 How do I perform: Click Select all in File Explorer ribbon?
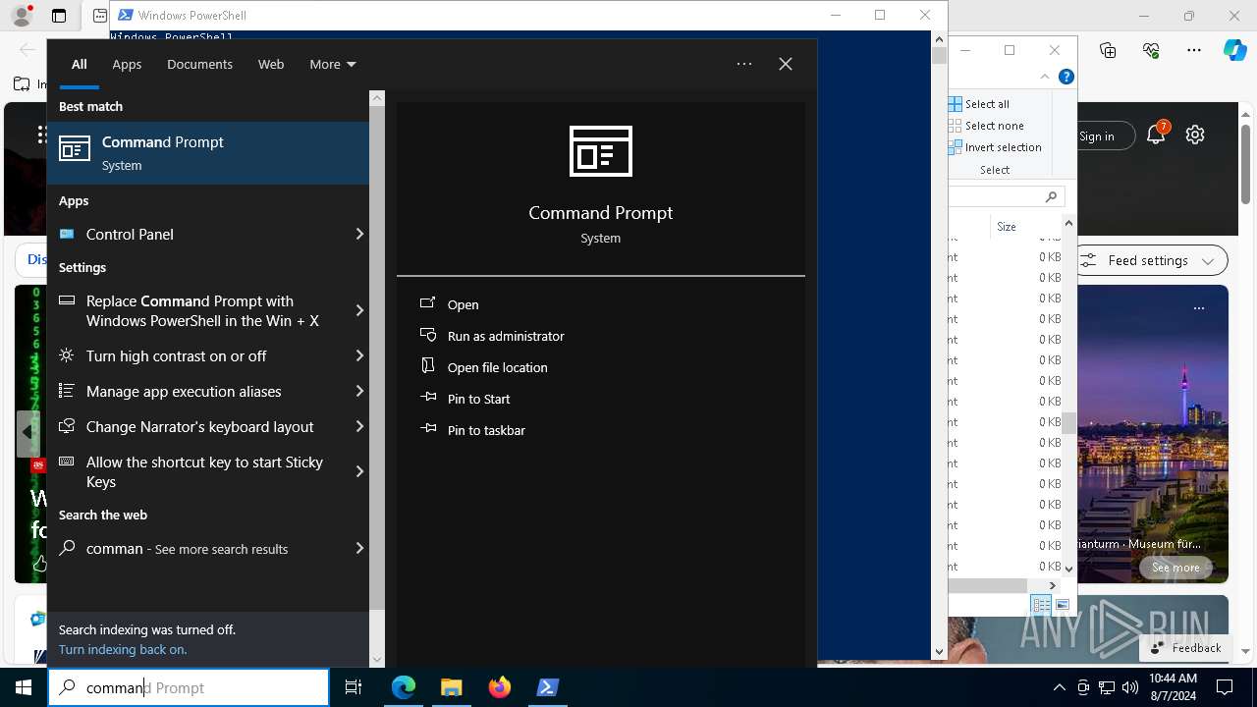point(979,104)
